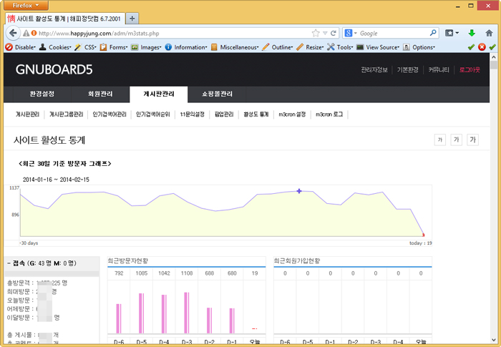Click the GNUBOARD5 logo
The image size is (501, 347).
point(54,69)
